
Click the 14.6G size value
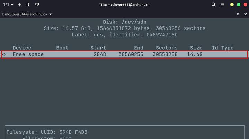tap(195, 54)
